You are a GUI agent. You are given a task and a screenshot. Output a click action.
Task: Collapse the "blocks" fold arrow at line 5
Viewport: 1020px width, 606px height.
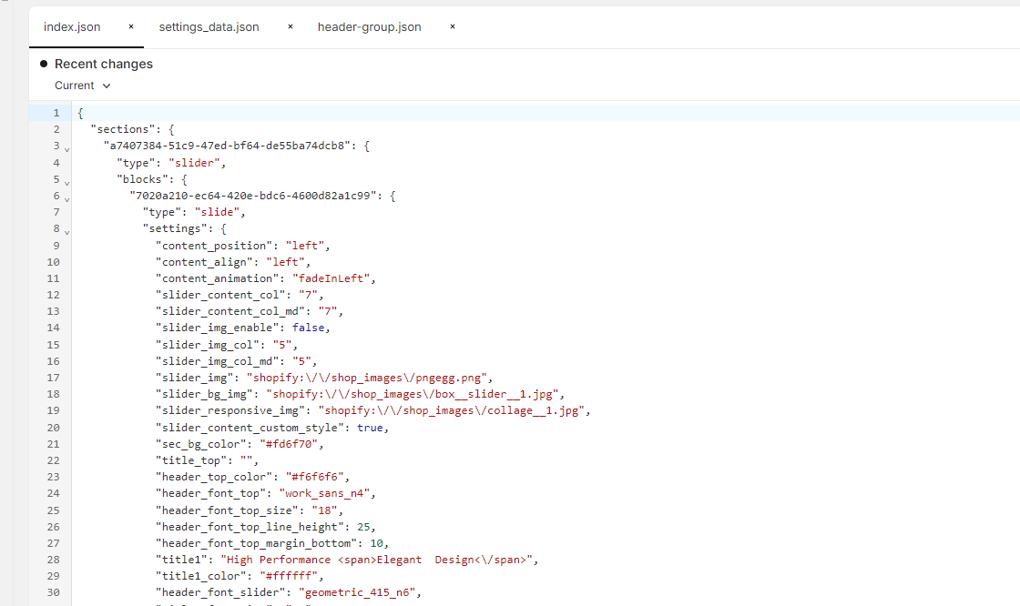tap(67, 181)
